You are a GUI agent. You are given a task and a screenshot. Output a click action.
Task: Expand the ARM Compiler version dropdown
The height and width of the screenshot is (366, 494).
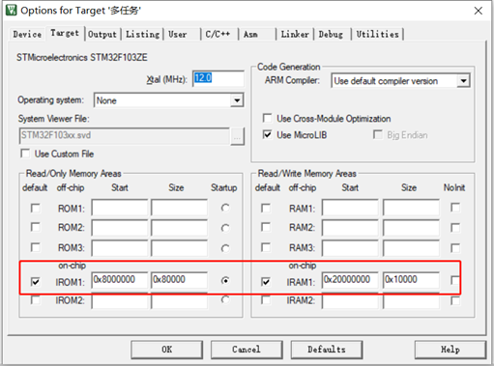click(463, 81)
